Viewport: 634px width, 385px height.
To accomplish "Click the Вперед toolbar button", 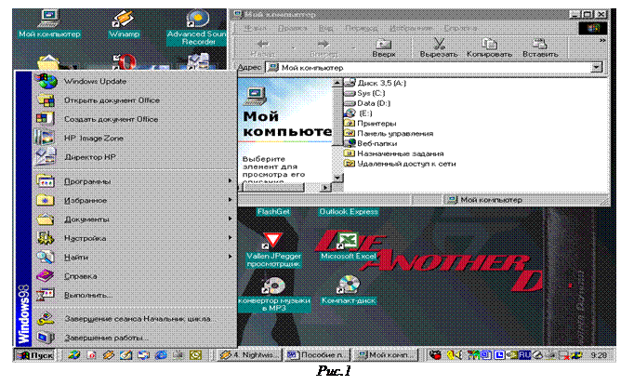I will pos(324,47).
